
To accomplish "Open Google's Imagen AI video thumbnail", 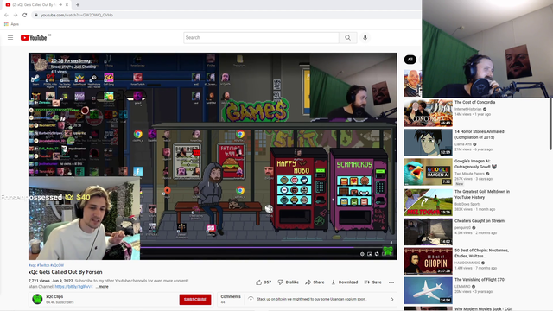I will 429,172.
